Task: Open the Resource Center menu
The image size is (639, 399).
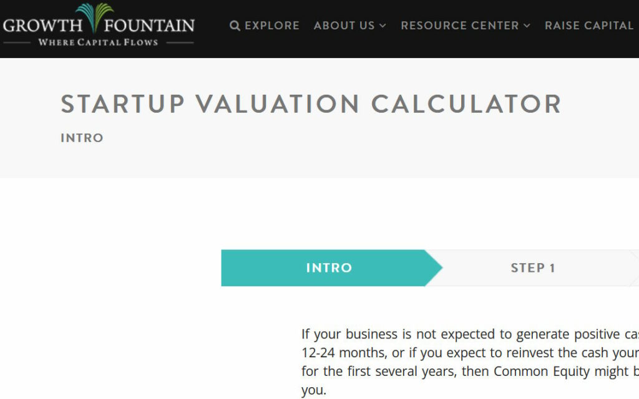Action: (x=459, y=26)
